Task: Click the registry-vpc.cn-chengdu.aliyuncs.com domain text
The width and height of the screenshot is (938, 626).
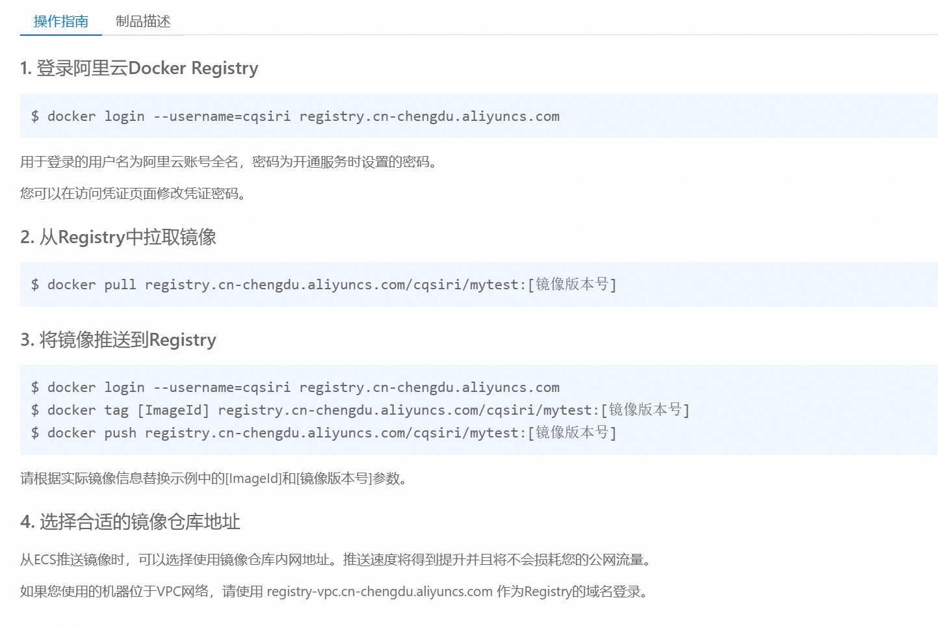Action: click(379, 592)
